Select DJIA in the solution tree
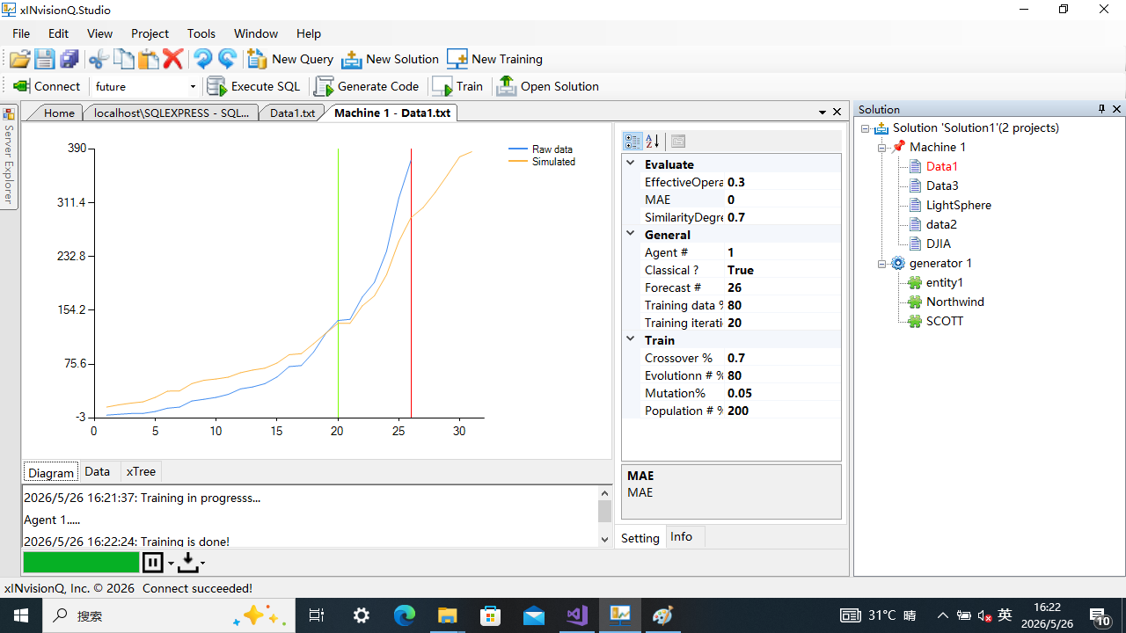 (938, 244)
